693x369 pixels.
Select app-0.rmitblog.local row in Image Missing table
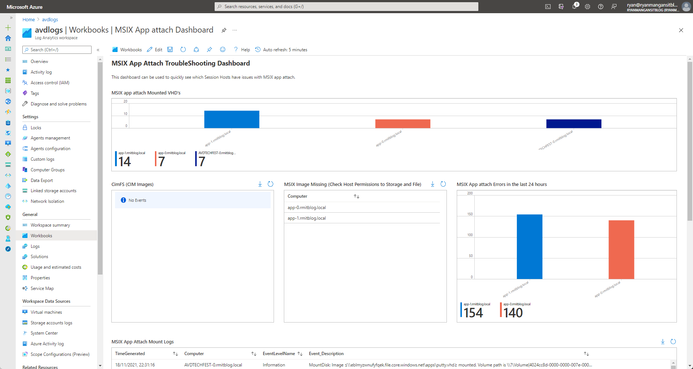[362, 208]
